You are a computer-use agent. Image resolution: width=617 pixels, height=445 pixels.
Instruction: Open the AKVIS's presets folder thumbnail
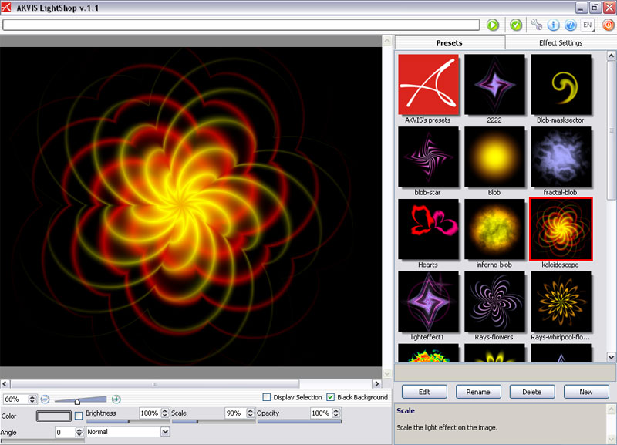click(x=428, y=85)
